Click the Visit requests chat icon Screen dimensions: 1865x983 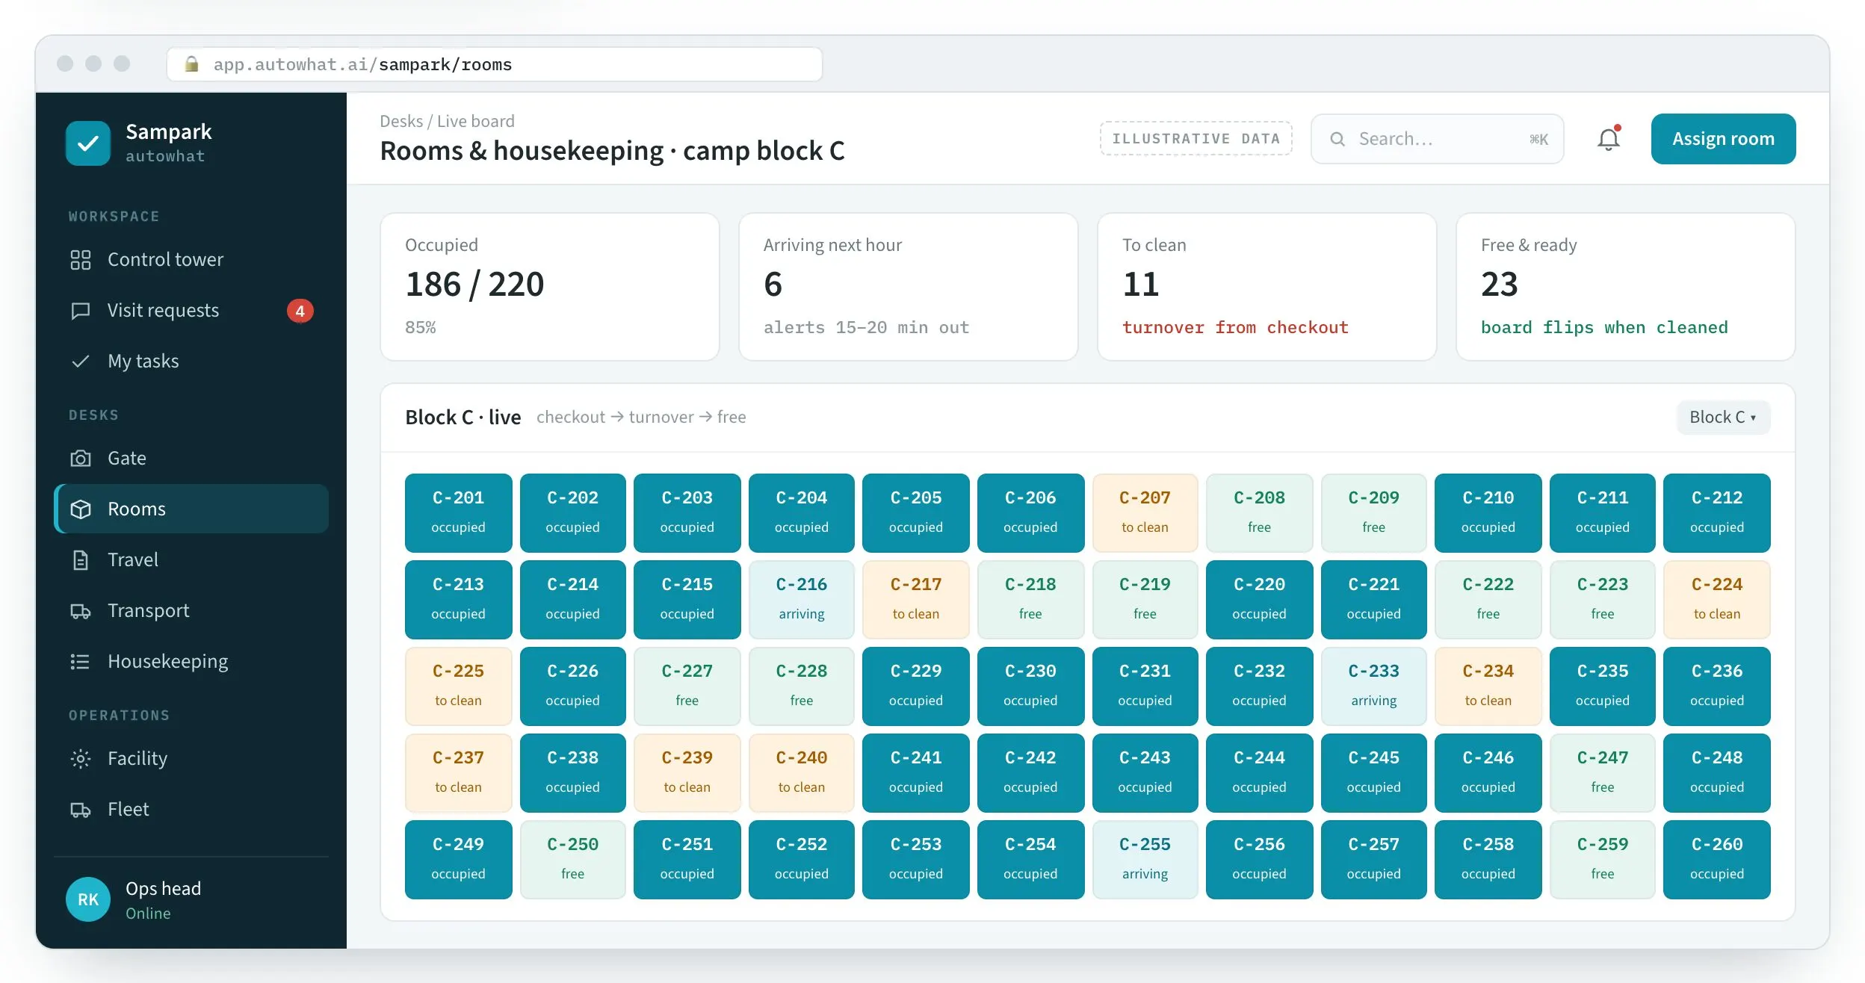click(x=81, y=311)
